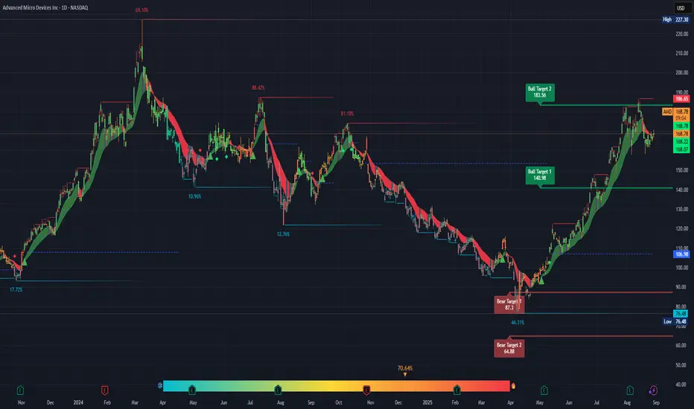Screen dimensions: 694x409
Task: Click the 46.31% teal percentage label
Action: click(x=518, y=322)
